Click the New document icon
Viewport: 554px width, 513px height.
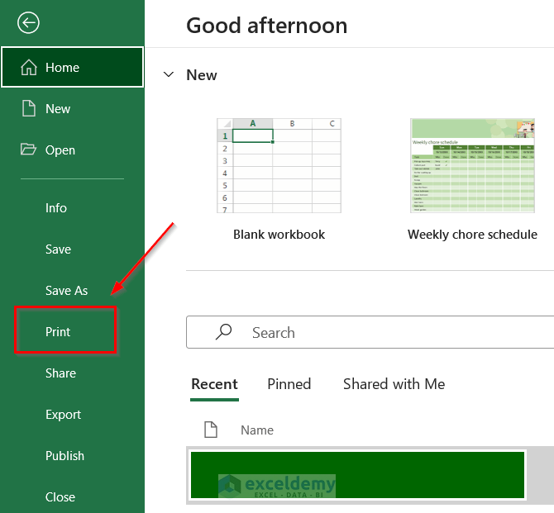pyautogui.click(x=29, y=109)
